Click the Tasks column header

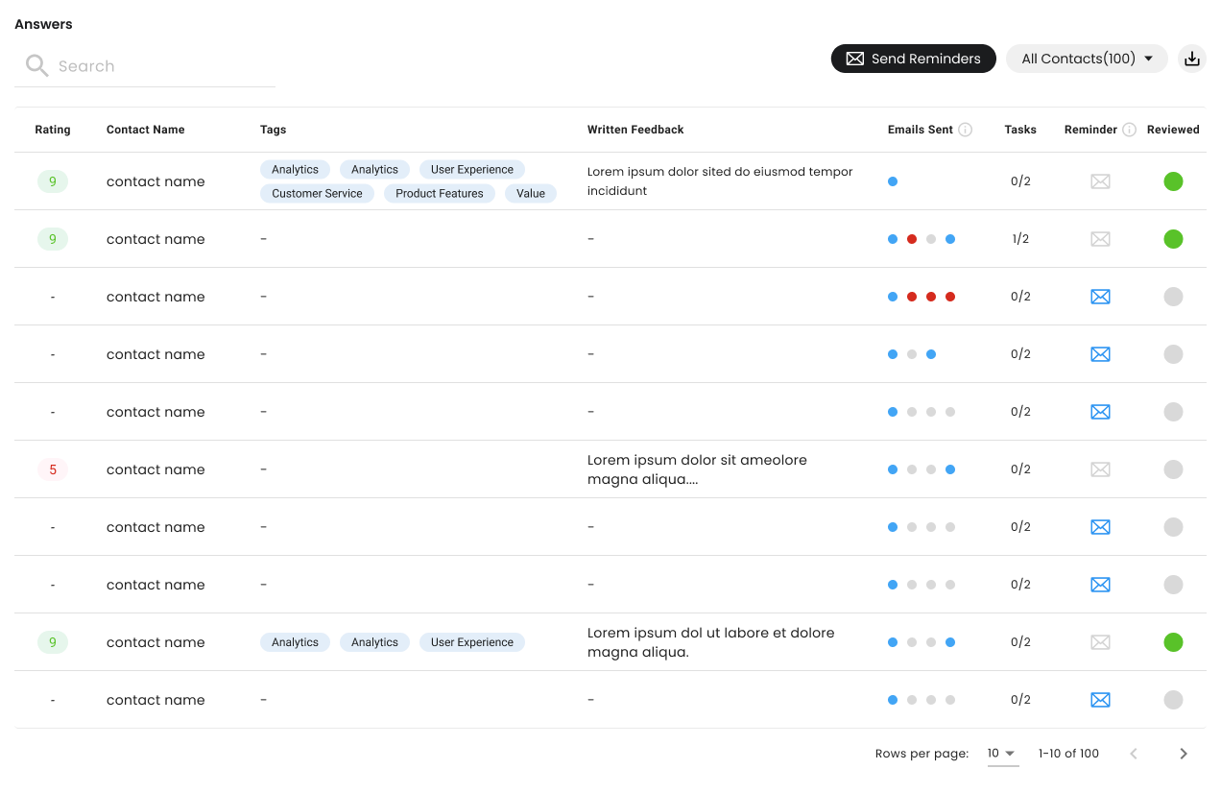[x=1020, y=130]
